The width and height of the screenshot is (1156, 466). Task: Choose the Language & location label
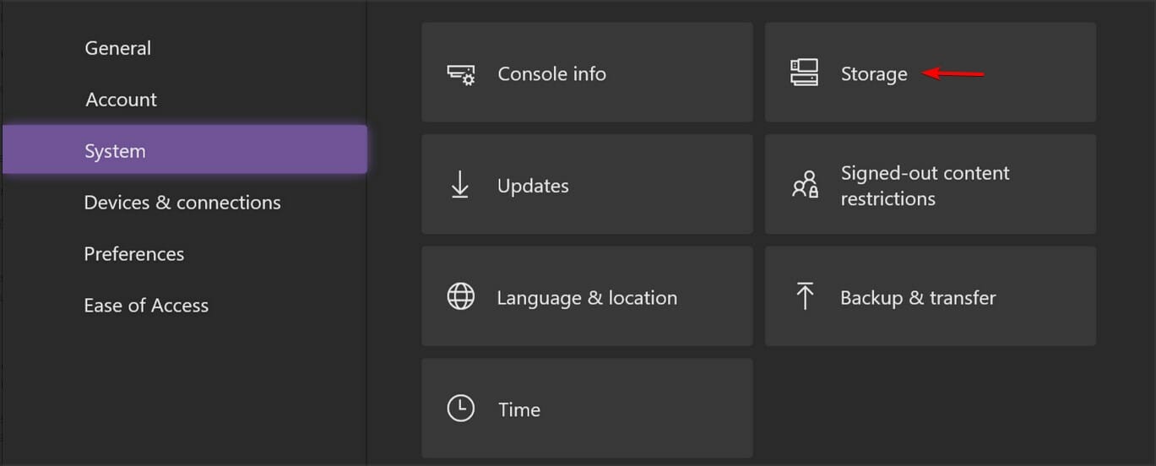tap(587, 298)
